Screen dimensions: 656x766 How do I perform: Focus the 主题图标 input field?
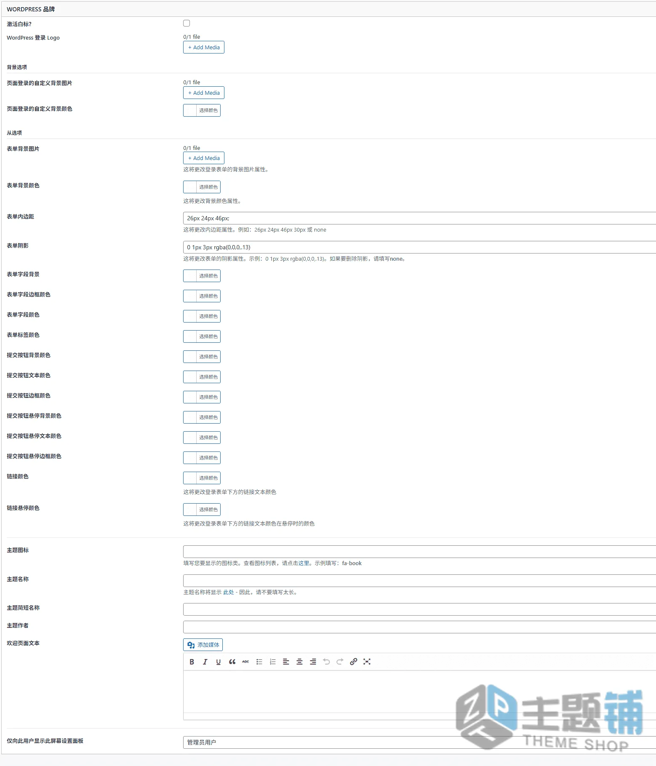tap(419, 552)
